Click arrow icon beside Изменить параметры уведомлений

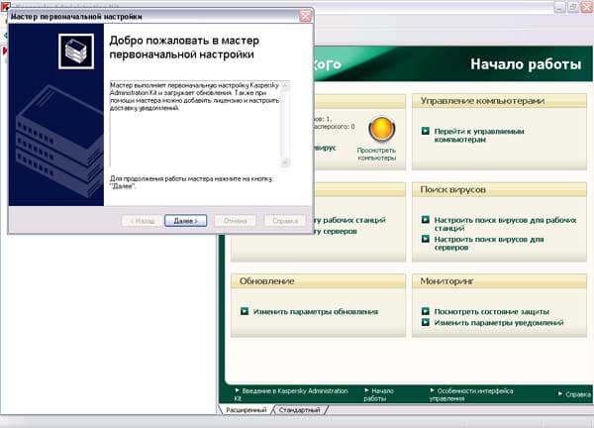click(x=426, y=322)
